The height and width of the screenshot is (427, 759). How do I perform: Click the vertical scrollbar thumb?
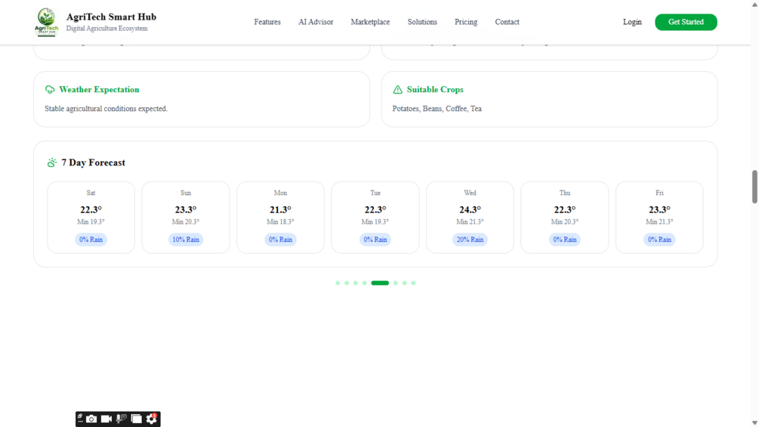[754, 187]
